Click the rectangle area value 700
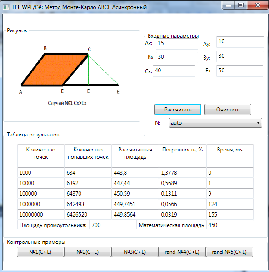The height and width of the screenshot is (272, 269). click(113, 225)
